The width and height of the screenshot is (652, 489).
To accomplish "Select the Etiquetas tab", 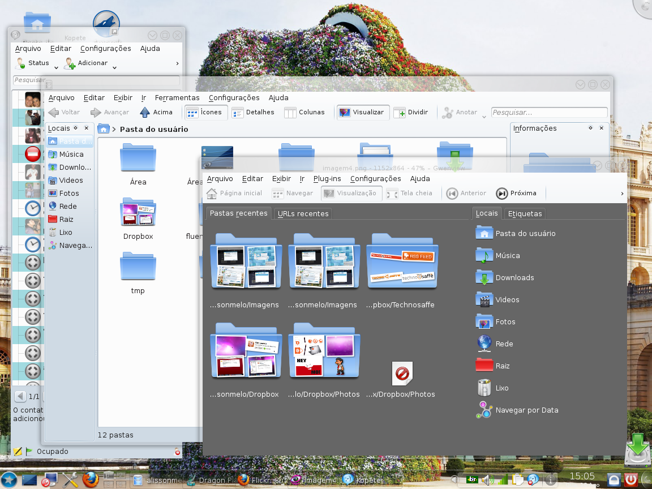I will [x=525, y=213].
